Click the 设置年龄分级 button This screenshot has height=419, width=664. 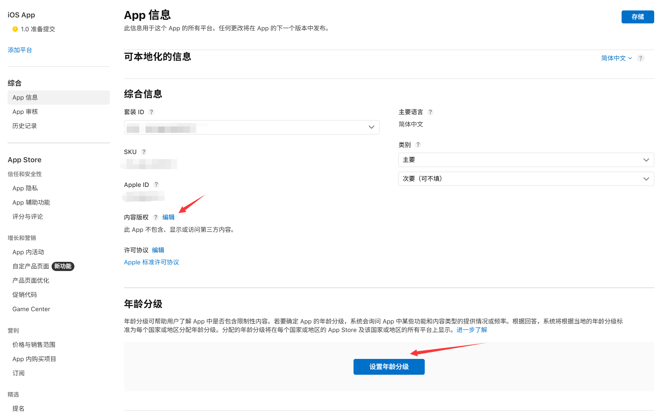tap(389, 367)
